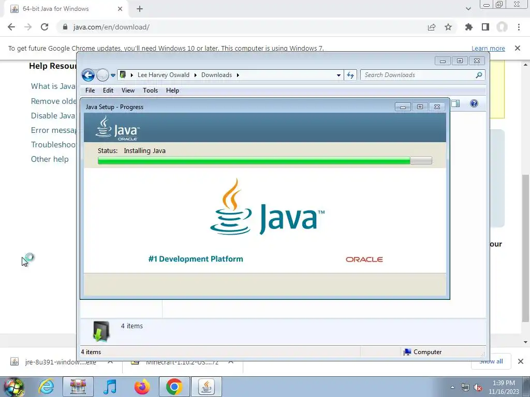Dismiss the Windows 7 update notice

(x=518, y=48)
